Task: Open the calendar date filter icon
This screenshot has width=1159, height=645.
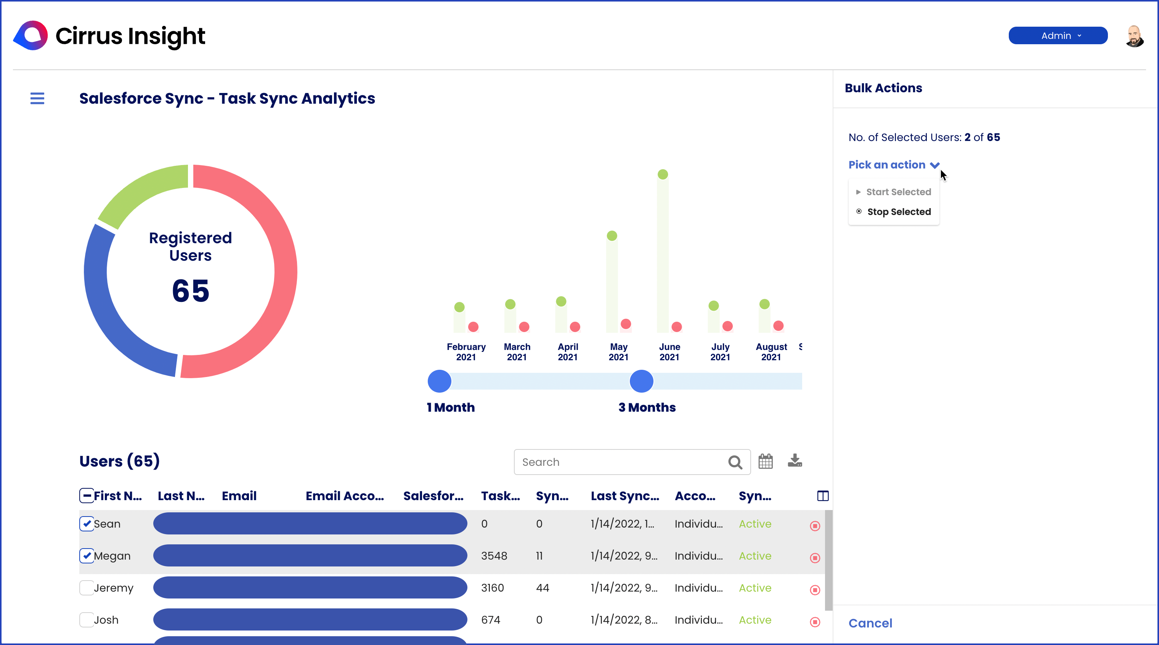Action: [765, 461]
